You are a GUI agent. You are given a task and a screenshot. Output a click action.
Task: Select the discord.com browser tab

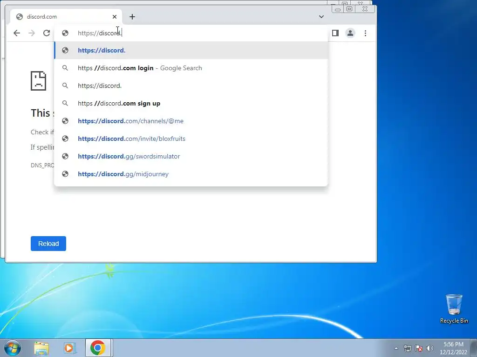tap(66, 17)
